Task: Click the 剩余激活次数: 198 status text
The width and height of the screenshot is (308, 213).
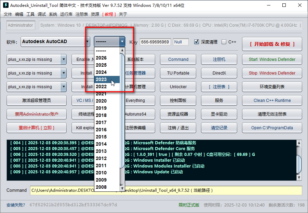Action: (x=286, y=205)
